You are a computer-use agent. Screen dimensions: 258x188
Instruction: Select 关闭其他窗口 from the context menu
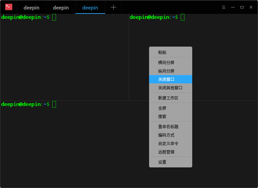click(170, 88)
